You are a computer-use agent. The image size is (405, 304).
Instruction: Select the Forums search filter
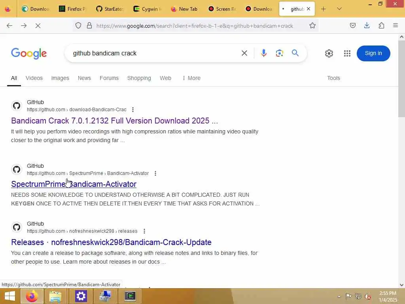109,78
